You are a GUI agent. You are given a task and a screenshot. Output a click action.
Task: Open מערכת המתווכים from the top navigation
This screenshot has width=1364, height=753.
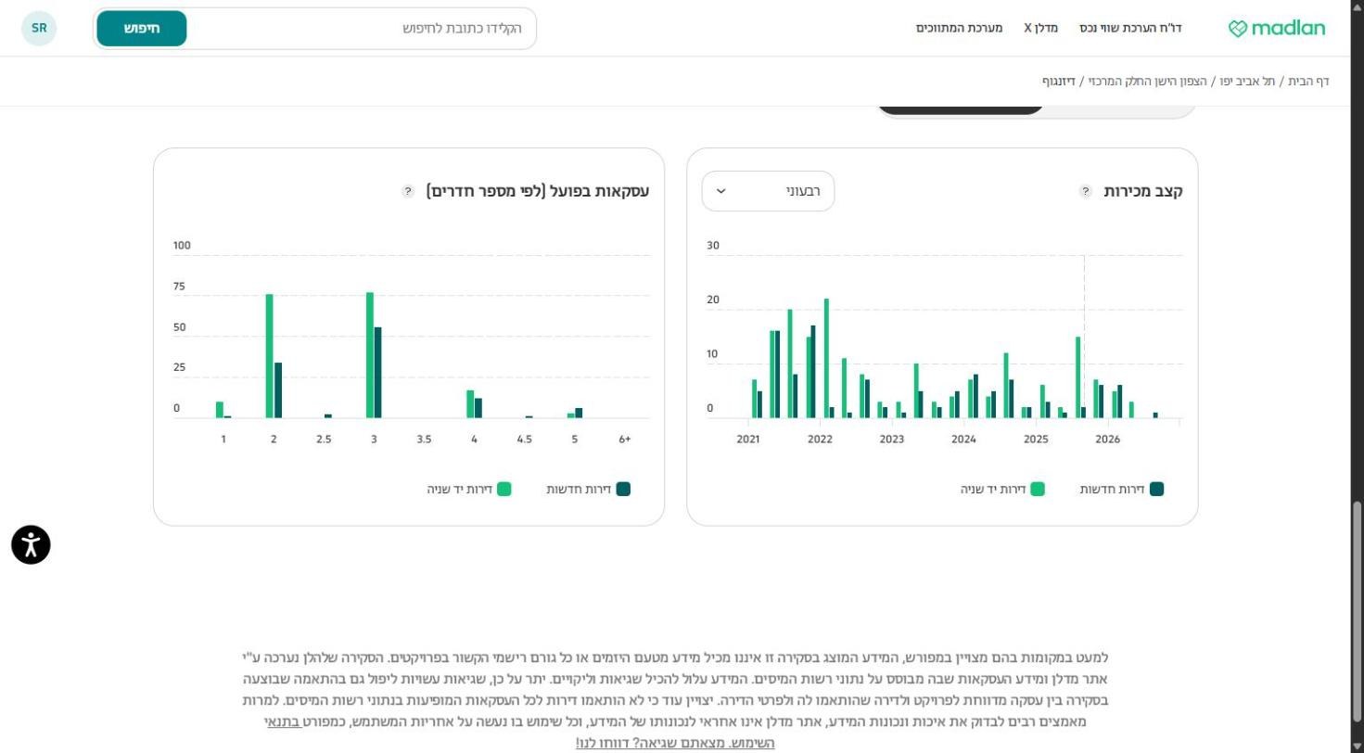960,28
